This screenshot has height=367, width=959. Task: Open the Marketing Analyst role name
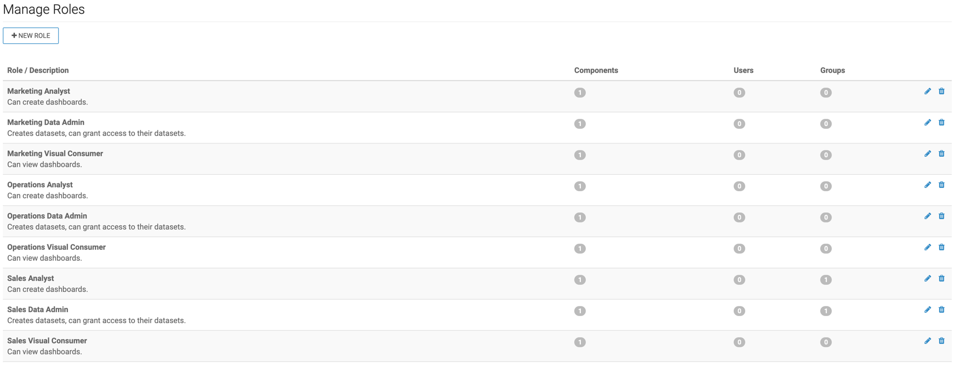pyautogui.click(x=38, y=91)
